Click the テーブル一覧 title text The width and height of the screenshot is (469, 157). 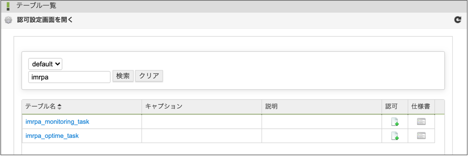pyautogui.click(x=36, y=5)
